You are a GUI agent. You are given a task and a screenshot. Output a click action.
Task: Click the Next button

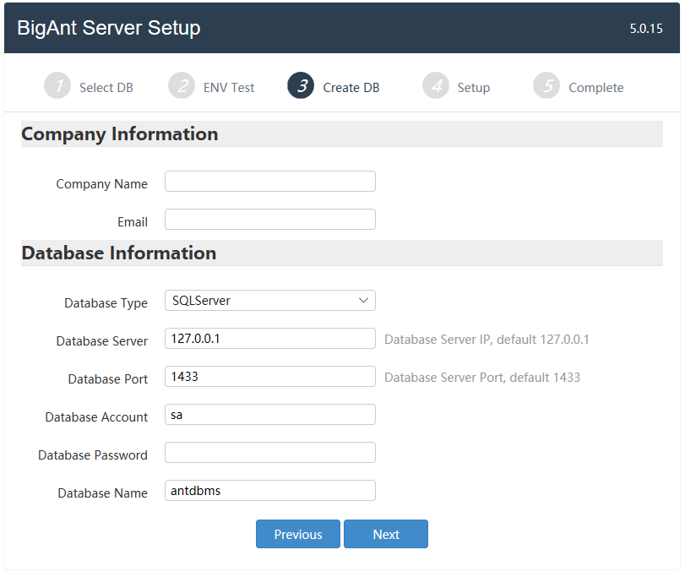click(386, 534)
